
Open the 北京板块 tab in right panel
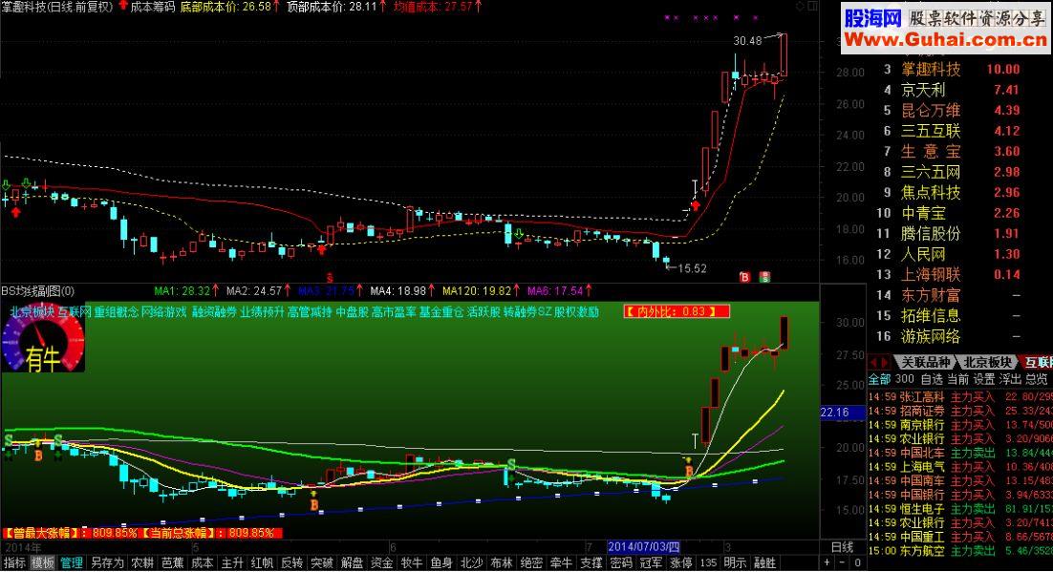986,363
